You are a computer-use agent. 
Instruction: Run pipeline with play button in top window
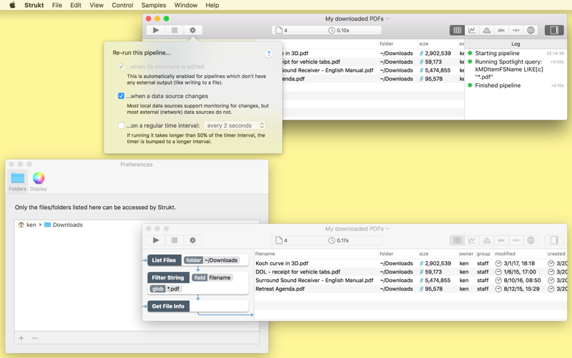156,30
